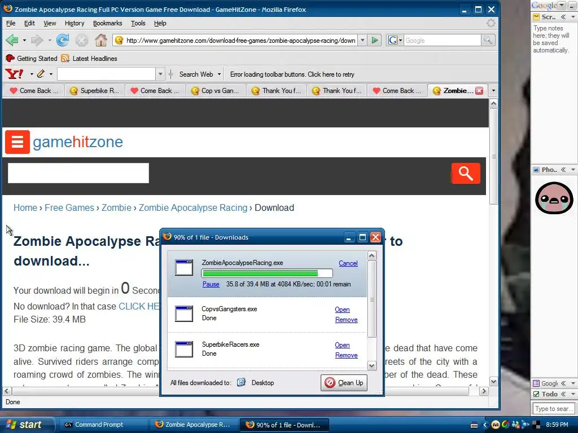Cancel the ZombieApocalypseRacing.exe download

[348, 263]
